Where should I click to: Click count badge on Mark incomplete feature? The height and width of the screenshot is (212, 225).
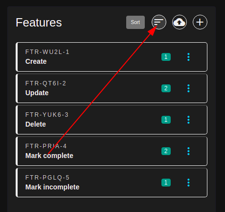pos(166,183)
